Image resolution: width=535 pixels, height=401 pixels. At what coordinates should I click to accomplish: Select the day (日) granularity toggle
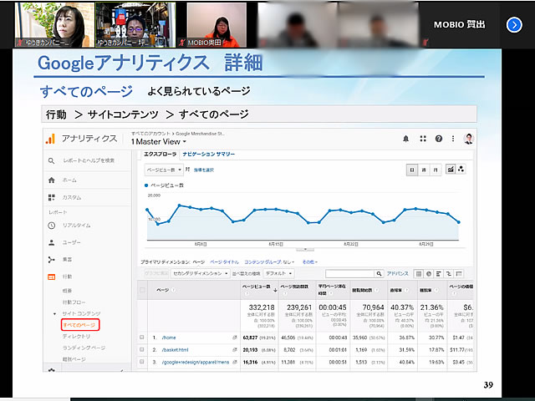412,170
